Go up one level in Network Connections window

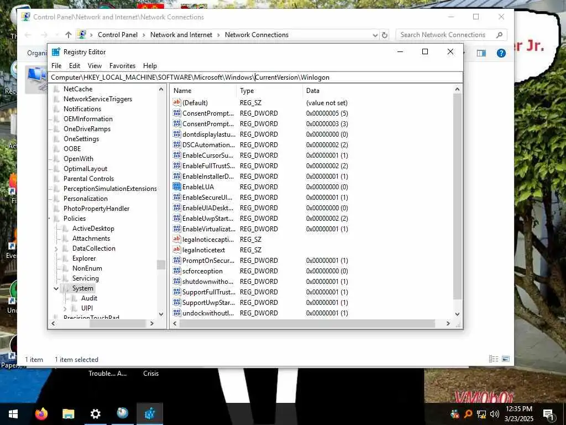69,35
